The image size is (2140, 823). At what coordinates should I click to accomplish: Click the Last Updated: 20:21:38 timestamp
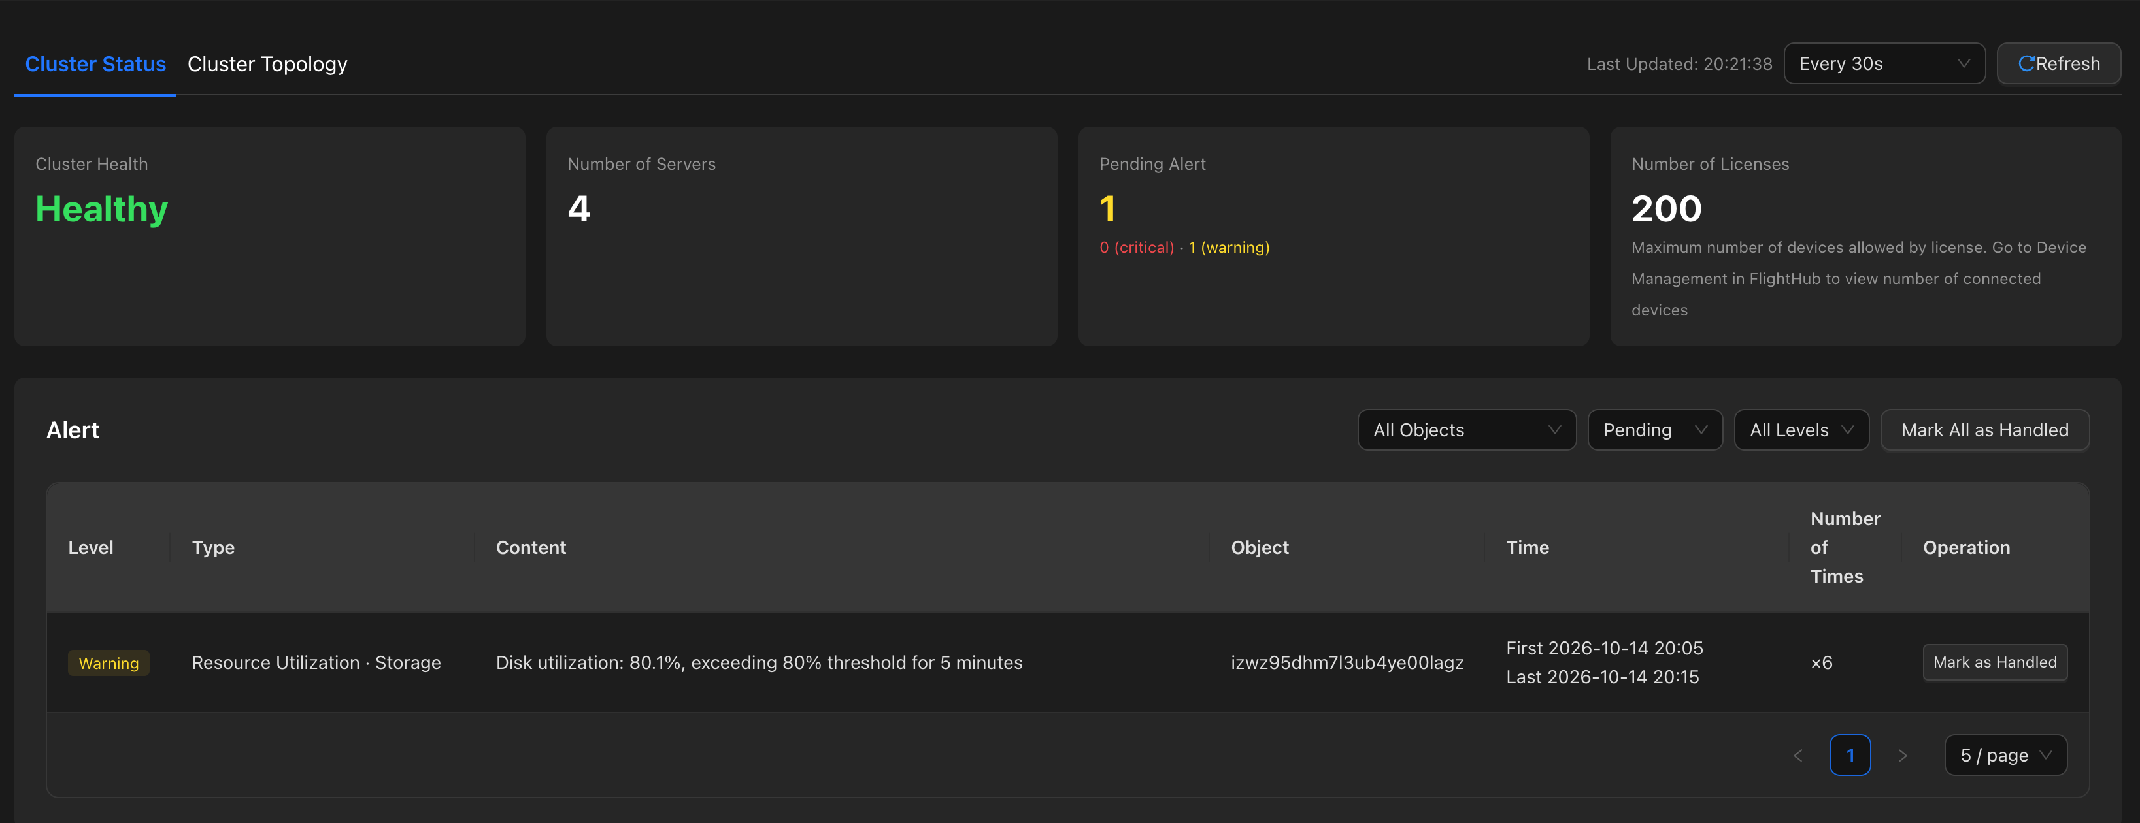[1679, 64]
